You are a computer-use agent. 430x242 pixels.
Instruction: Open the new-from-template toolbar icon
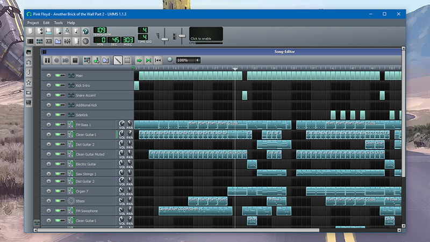pos(39,31)
